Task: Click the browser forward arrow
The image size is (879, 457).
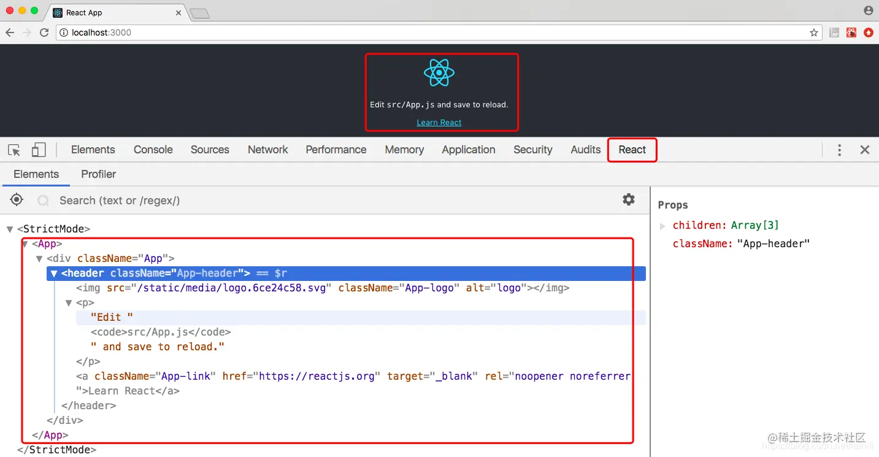Action: click(27, 33)
